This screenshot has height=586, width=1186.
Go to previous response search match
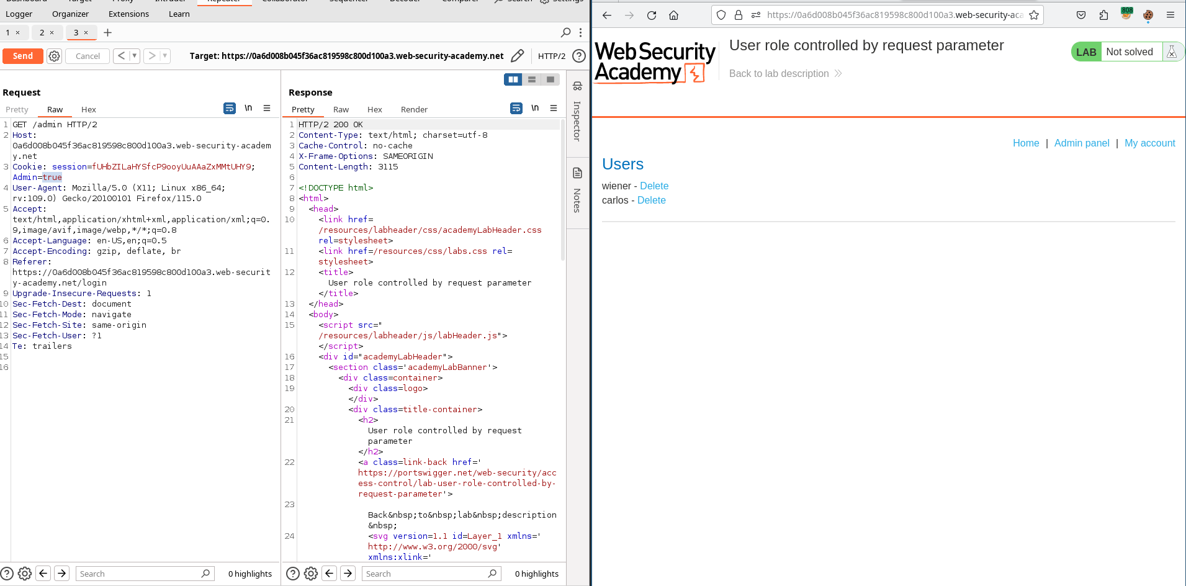(x=330, y=574)
